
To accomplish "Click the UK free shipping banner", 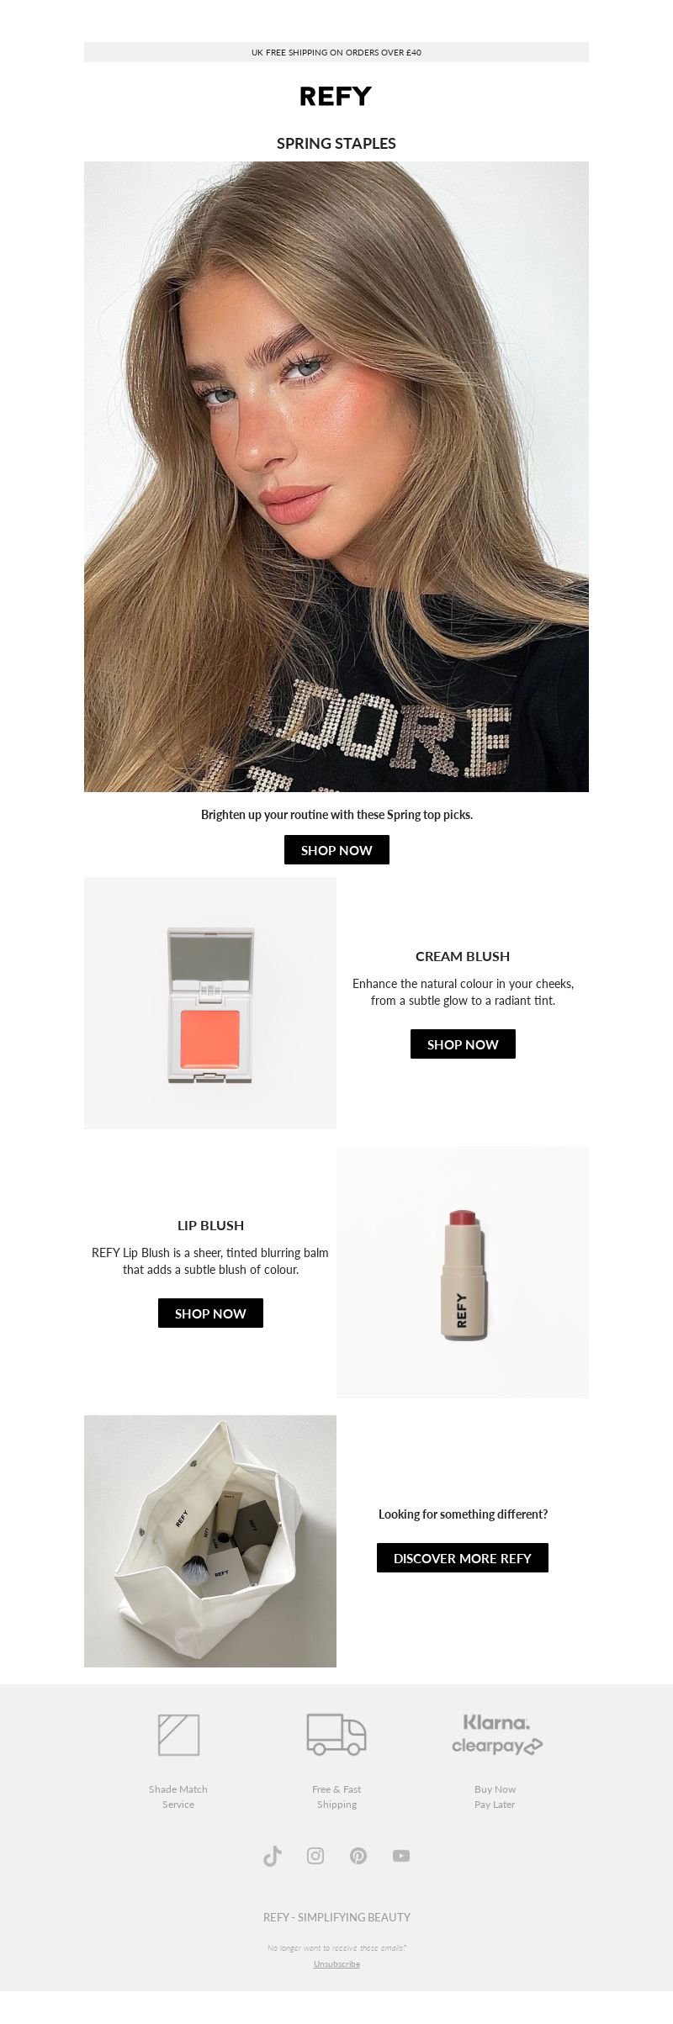I will pos(336,52).
